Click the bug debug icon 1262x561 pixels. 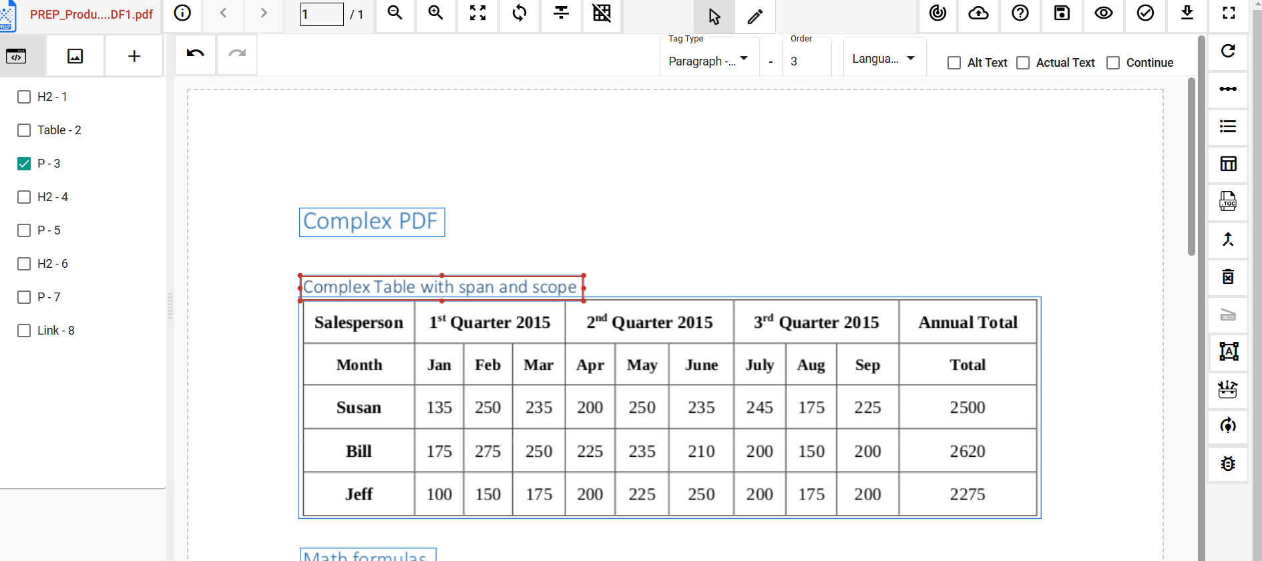click(x=1228, y=463)
